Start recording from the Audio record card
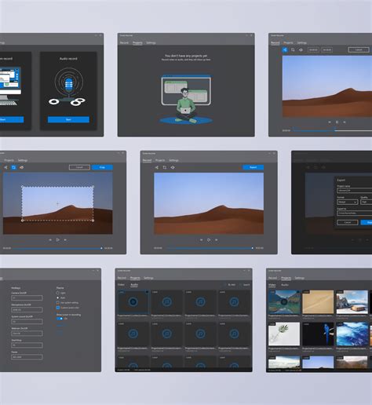The height and width of the screenshot is (405, 372). pyautogui.click(x=68, y=119)
